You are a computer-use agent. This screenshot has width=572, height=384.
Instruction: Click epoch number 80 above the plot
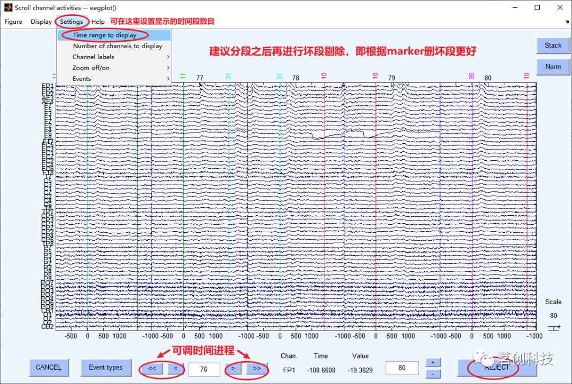(x=488, y=78)
